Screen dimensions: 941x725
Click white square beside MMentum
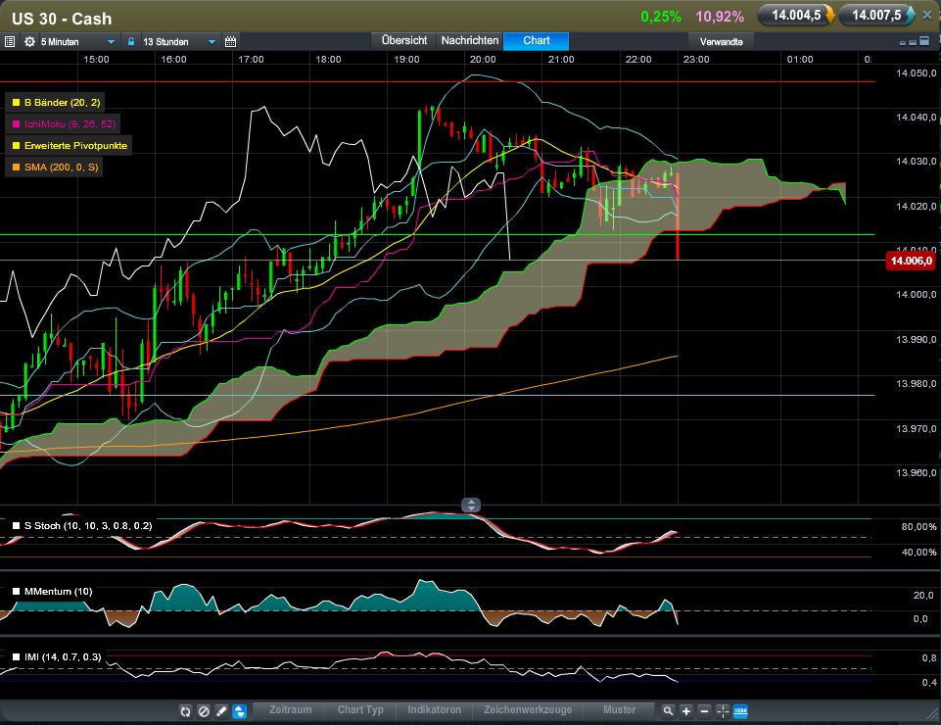[x=17, y=592]
